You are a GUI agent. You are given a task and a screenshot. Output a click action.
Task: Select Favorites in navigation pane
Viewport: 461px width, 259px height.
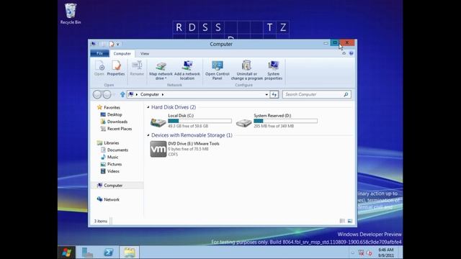(x=109, y=107)
